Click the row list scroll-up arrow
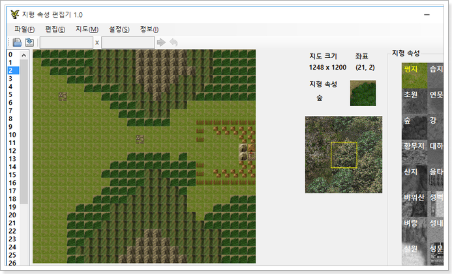 pos(24,55)
